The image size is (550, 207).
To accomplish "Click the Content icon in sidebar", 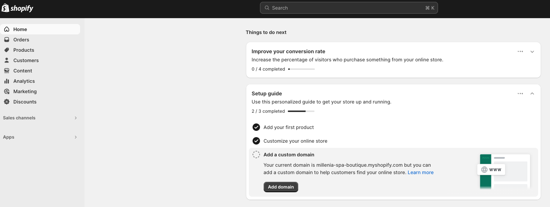I will click(x=7, y=71).
